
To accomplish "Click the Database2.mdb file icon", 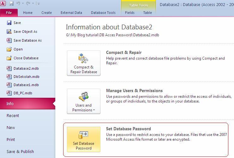I will click(x=9, y=68).
